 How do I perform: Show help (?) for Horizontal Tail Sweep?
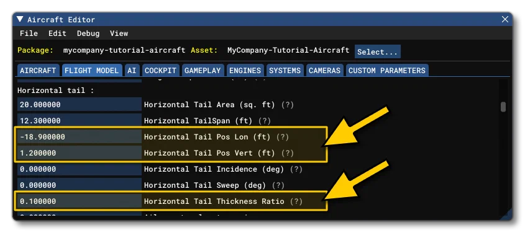tap(278, 185)
